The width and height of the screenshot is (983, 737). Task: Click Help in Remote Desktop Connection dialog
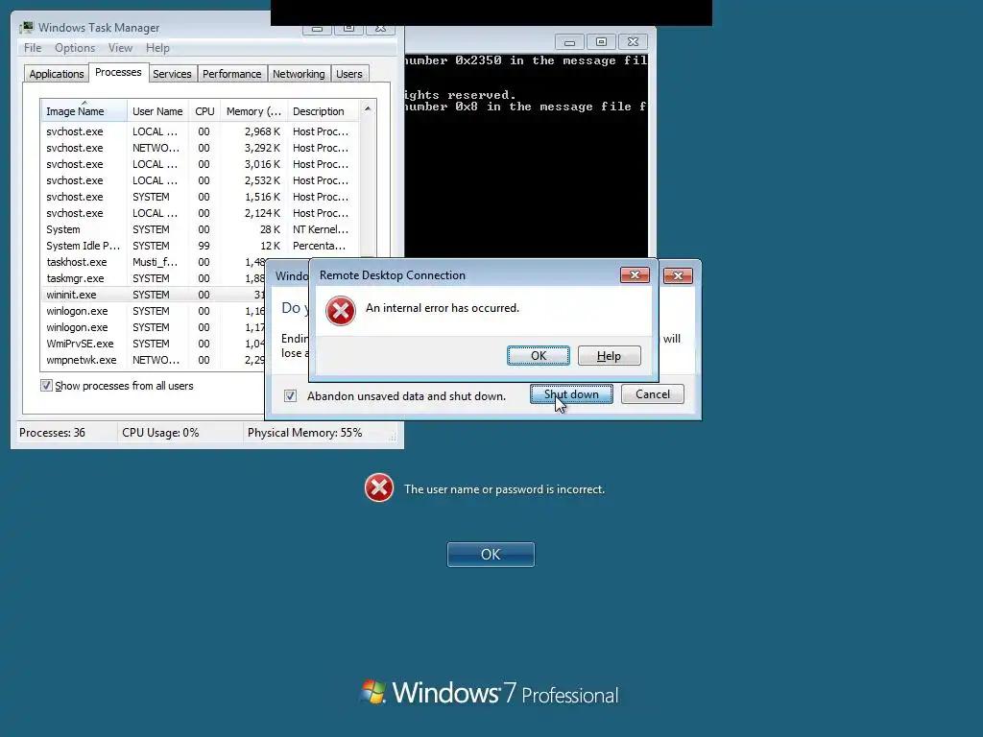point(609,355)
